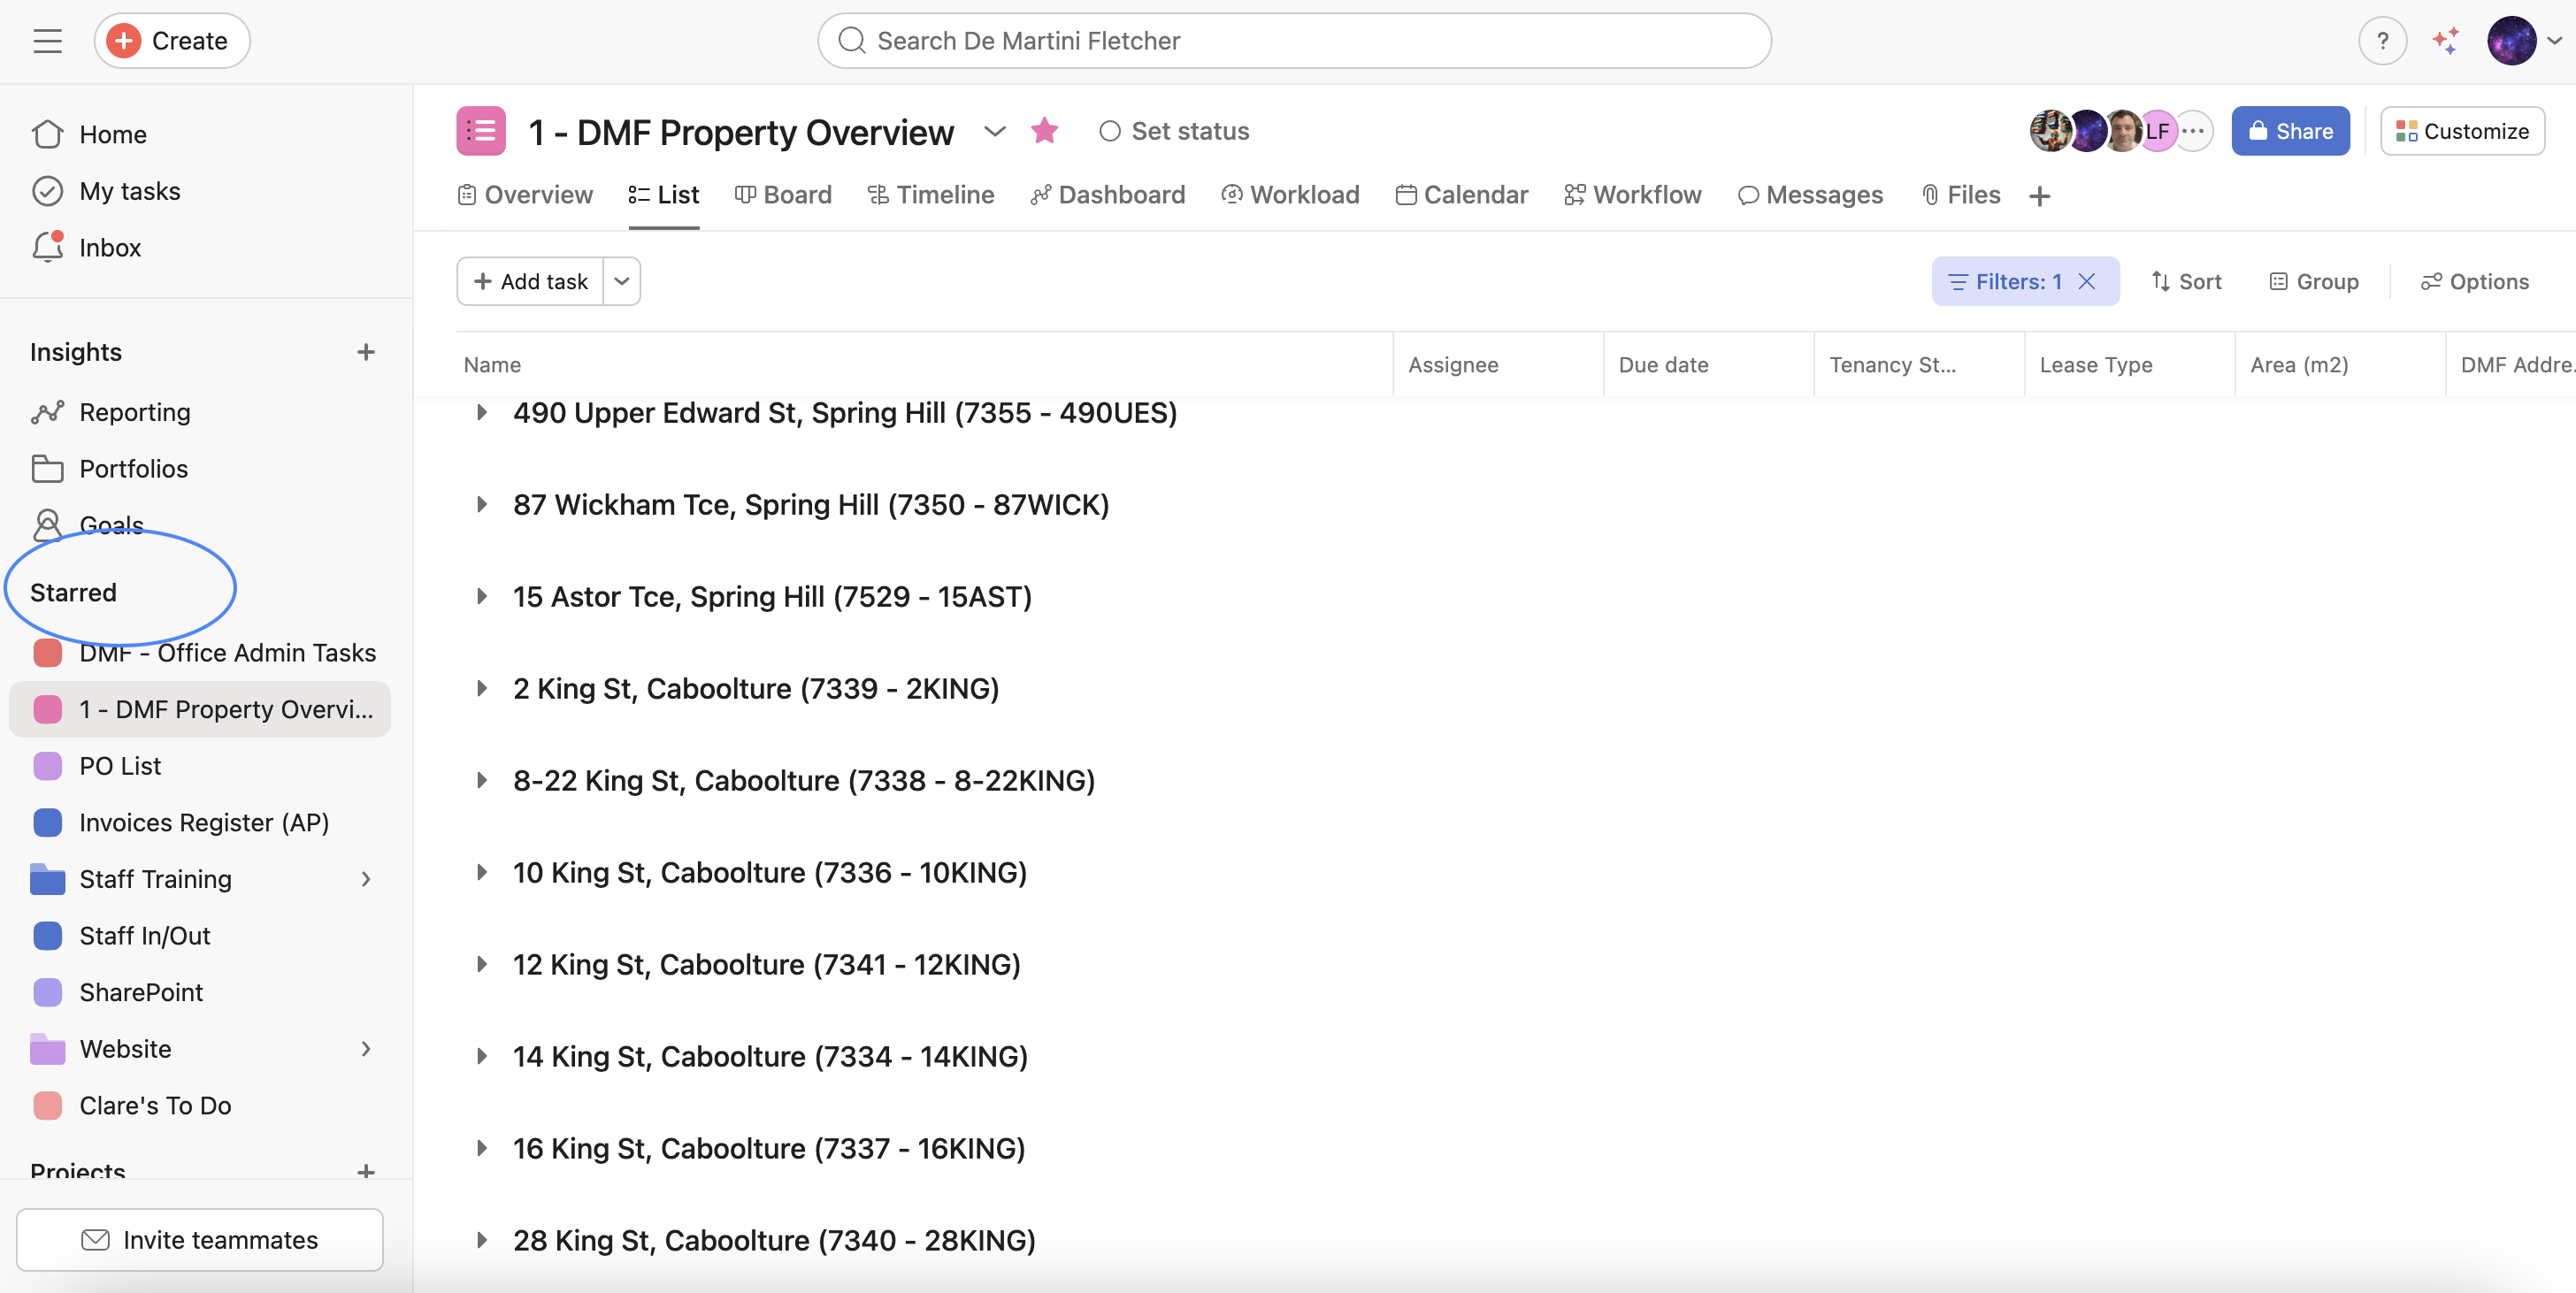
Task: Open the LF member avatar
Action: click(x=2157, y=131)
